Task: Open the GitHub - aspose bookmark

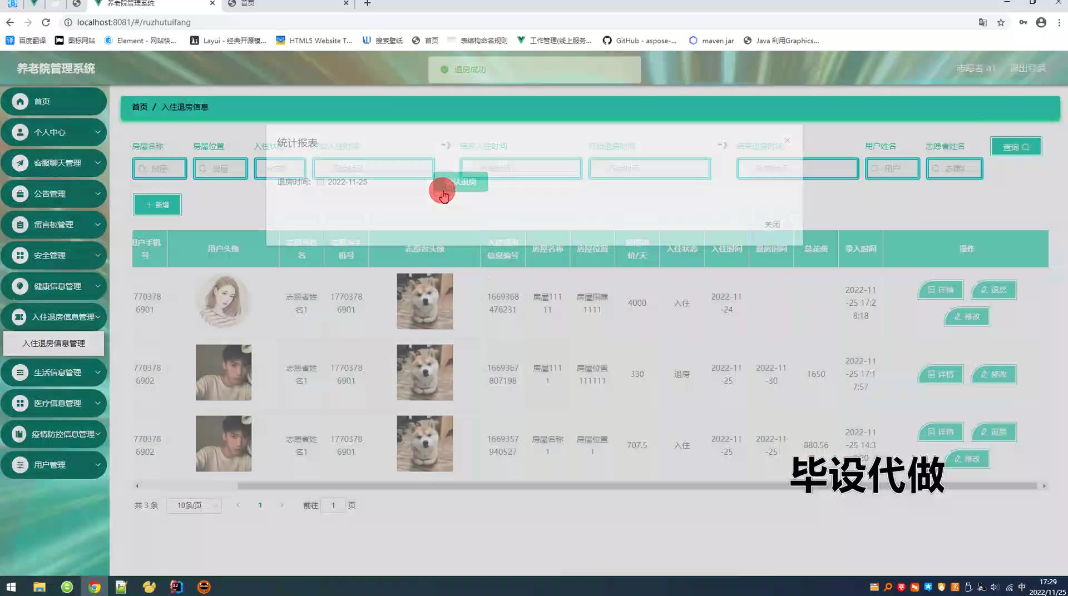Action: point(640,41)
